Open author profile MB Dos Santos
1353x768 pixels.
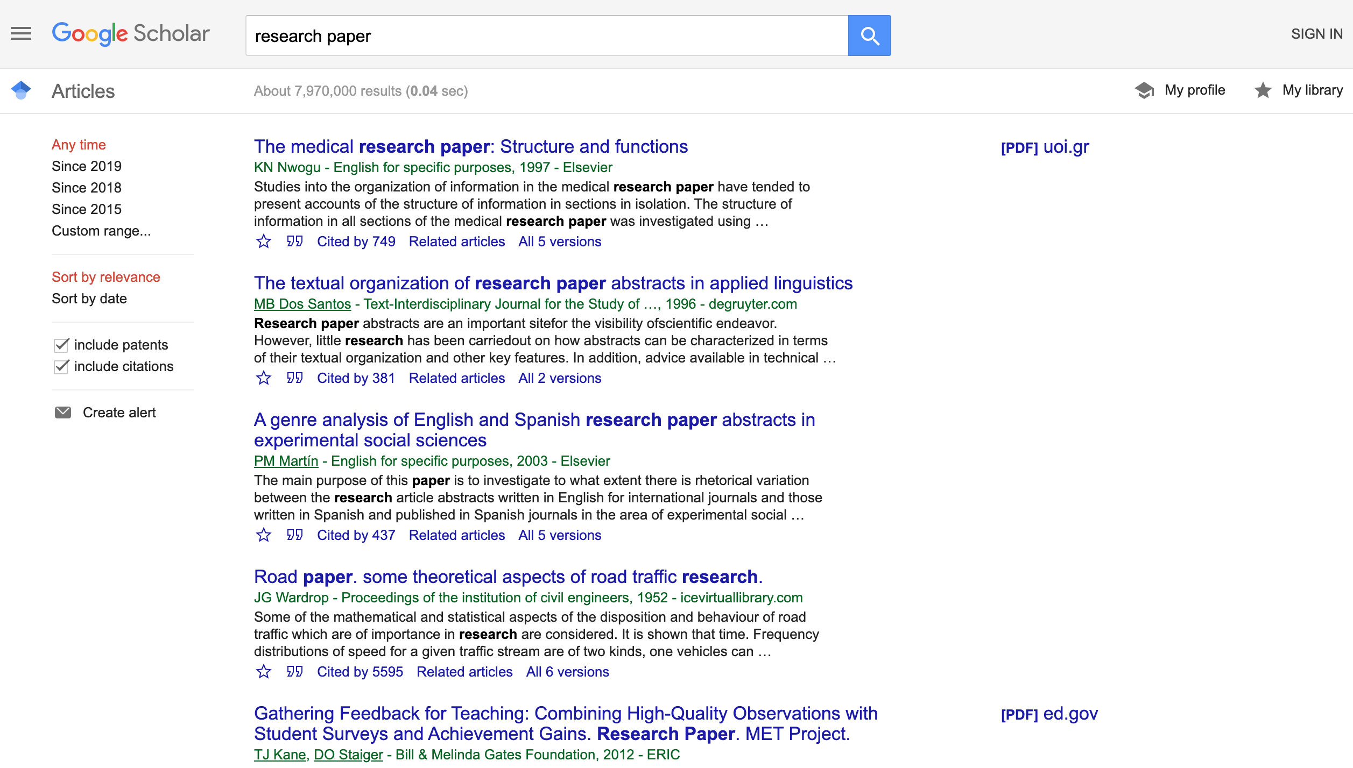(x=302, y=304)
